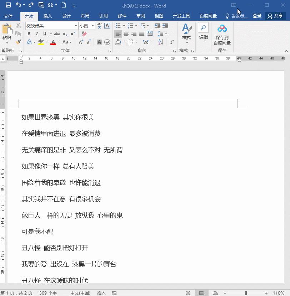
Task: Click the Enclosed character circle icon
Action: 107,42
